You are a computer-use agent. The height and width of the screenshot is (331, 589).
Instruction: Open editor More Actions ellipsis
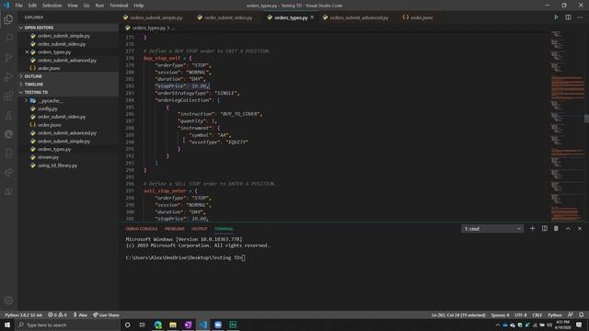tap(580, 17)
